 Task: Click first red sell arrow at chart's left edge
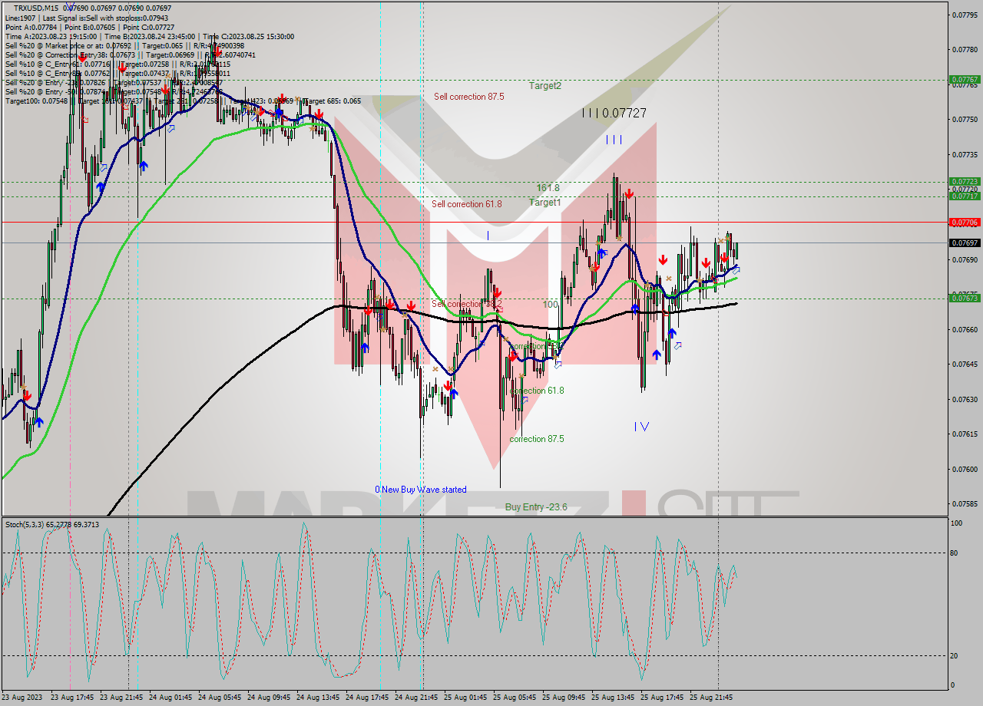(27, 396)
